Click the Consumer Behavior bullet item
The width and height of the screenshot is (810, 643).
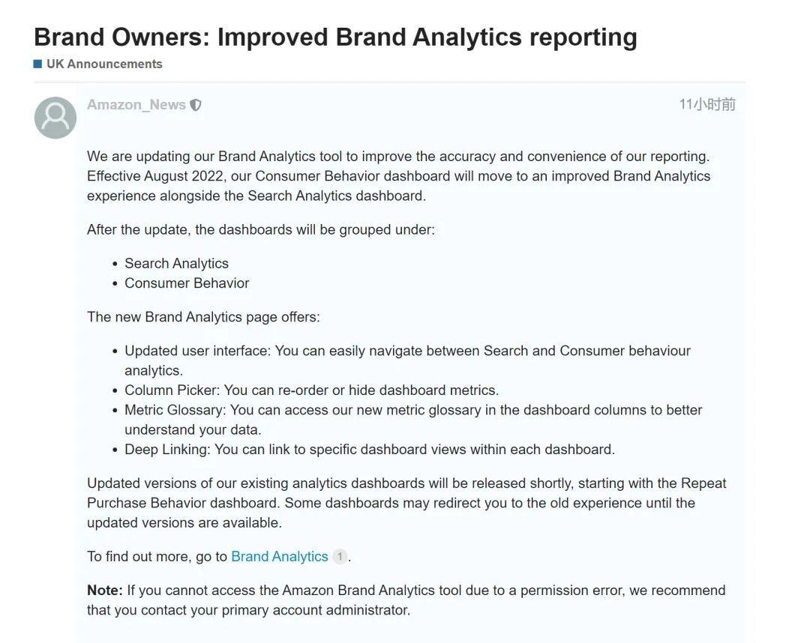187,283
